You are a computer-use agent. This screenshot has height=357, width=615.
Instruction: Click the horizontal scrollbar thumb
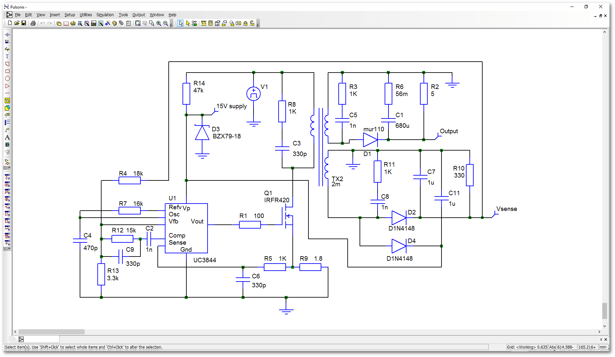(51, 332)
